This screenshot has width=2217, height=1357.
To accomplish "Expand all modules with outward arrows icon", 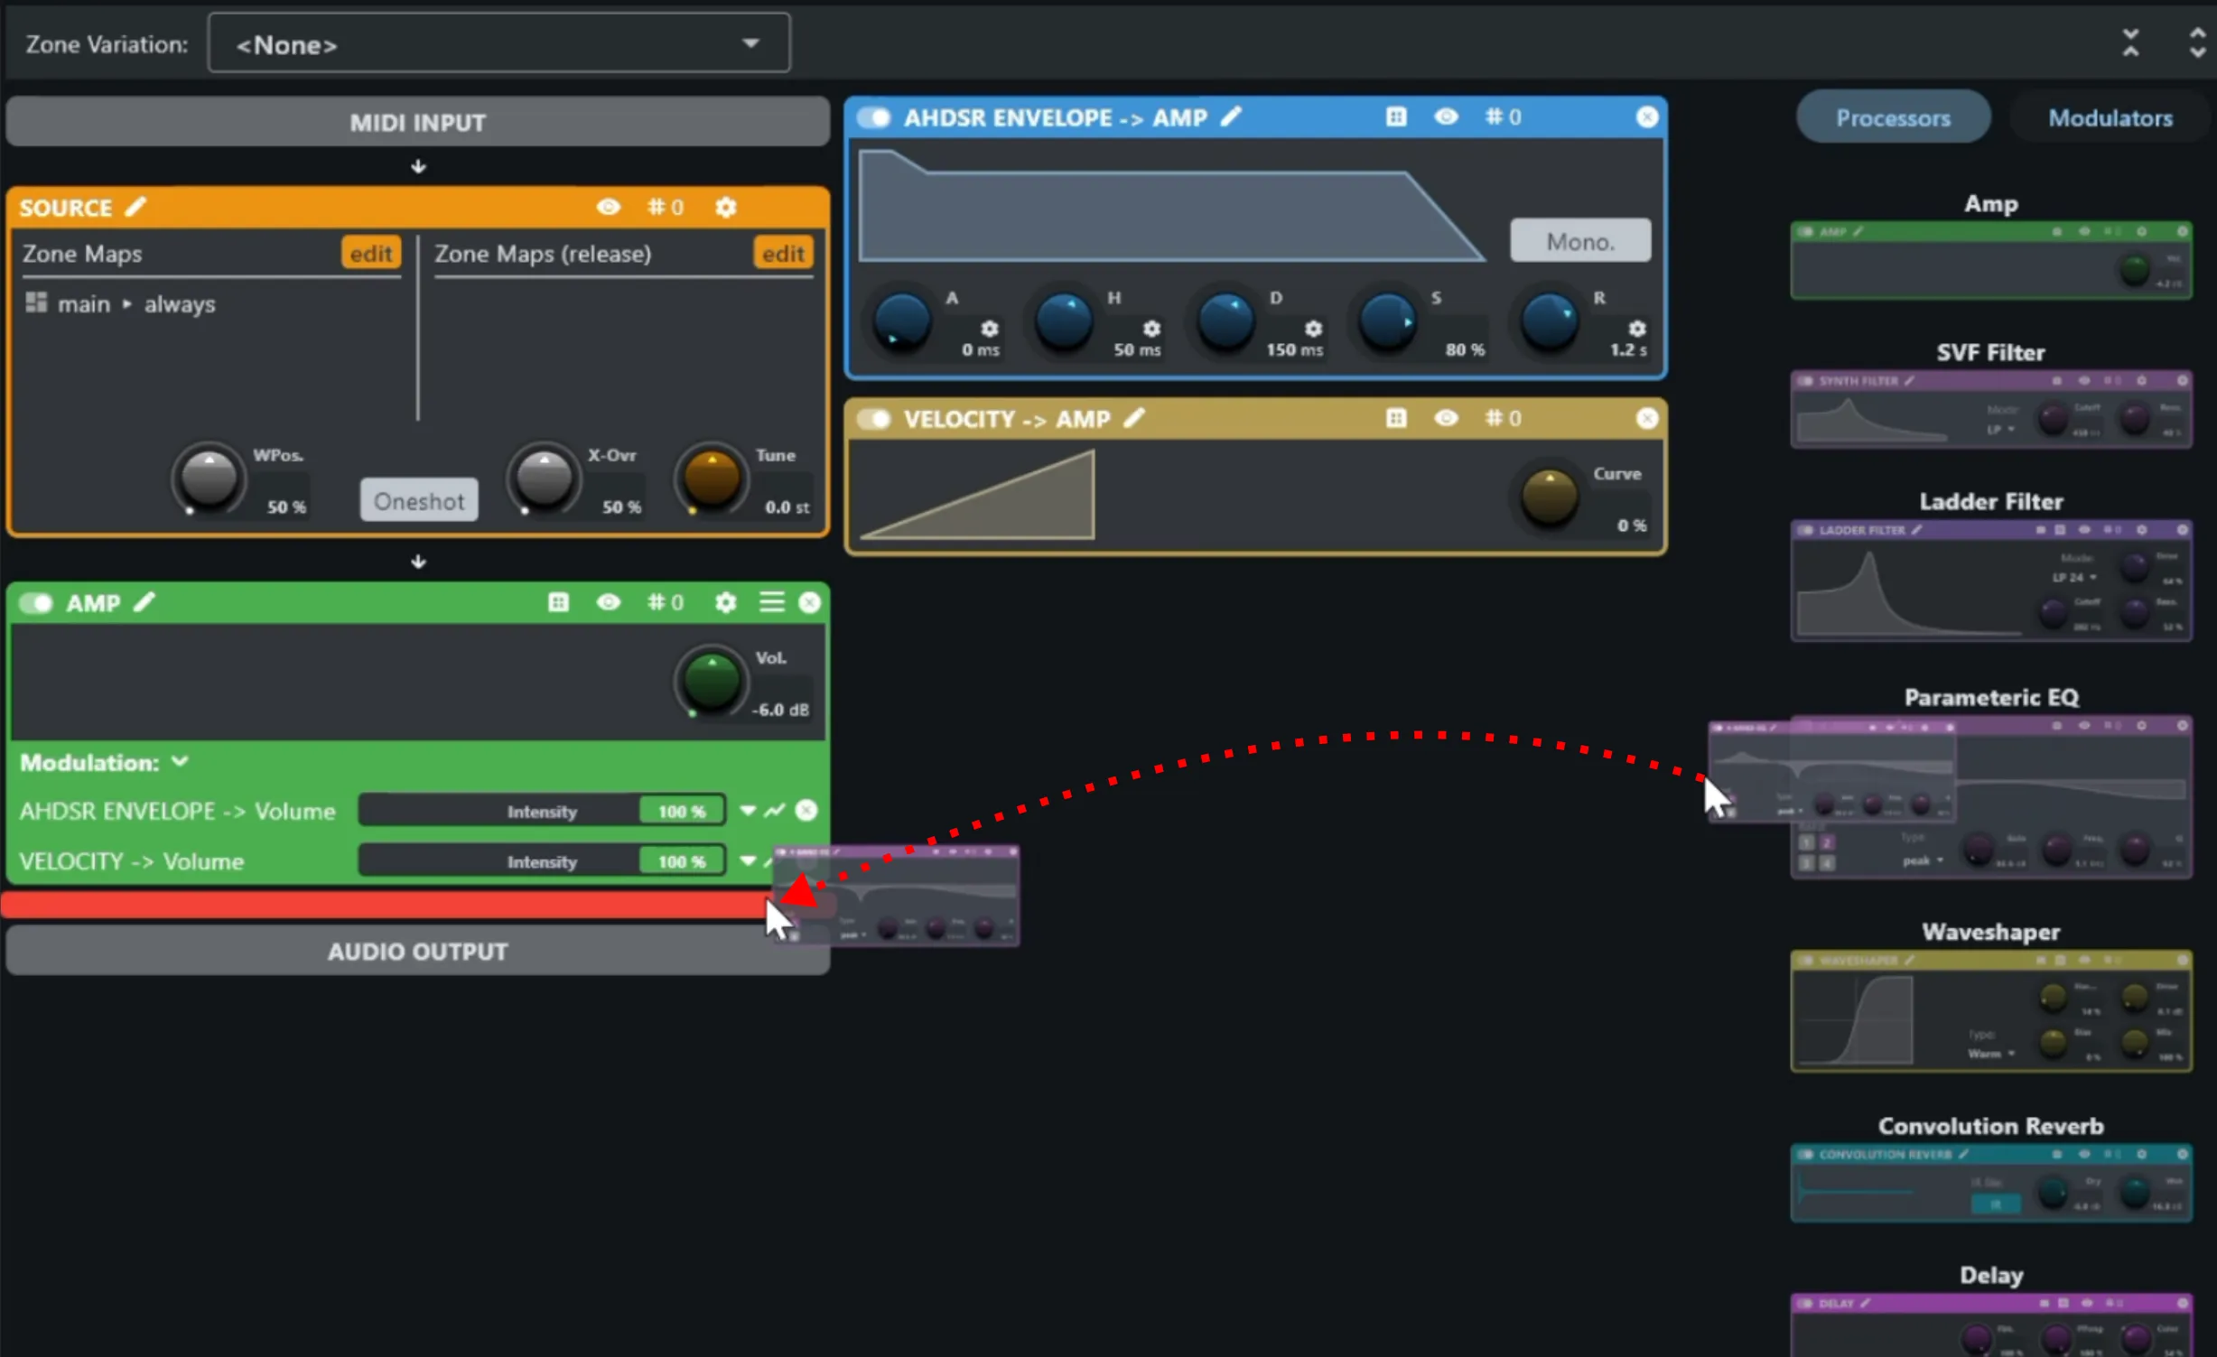I will pyautogui.click(x=2197, y=42).
